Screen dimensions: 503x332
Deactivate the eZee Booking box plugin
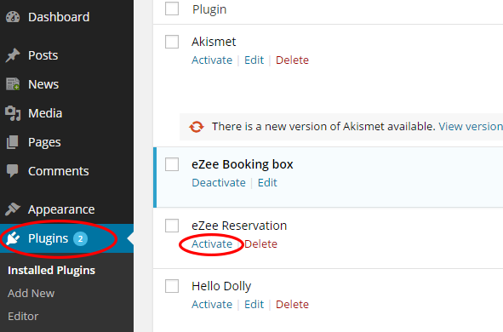pyautogui.click(x=219, y=183)
